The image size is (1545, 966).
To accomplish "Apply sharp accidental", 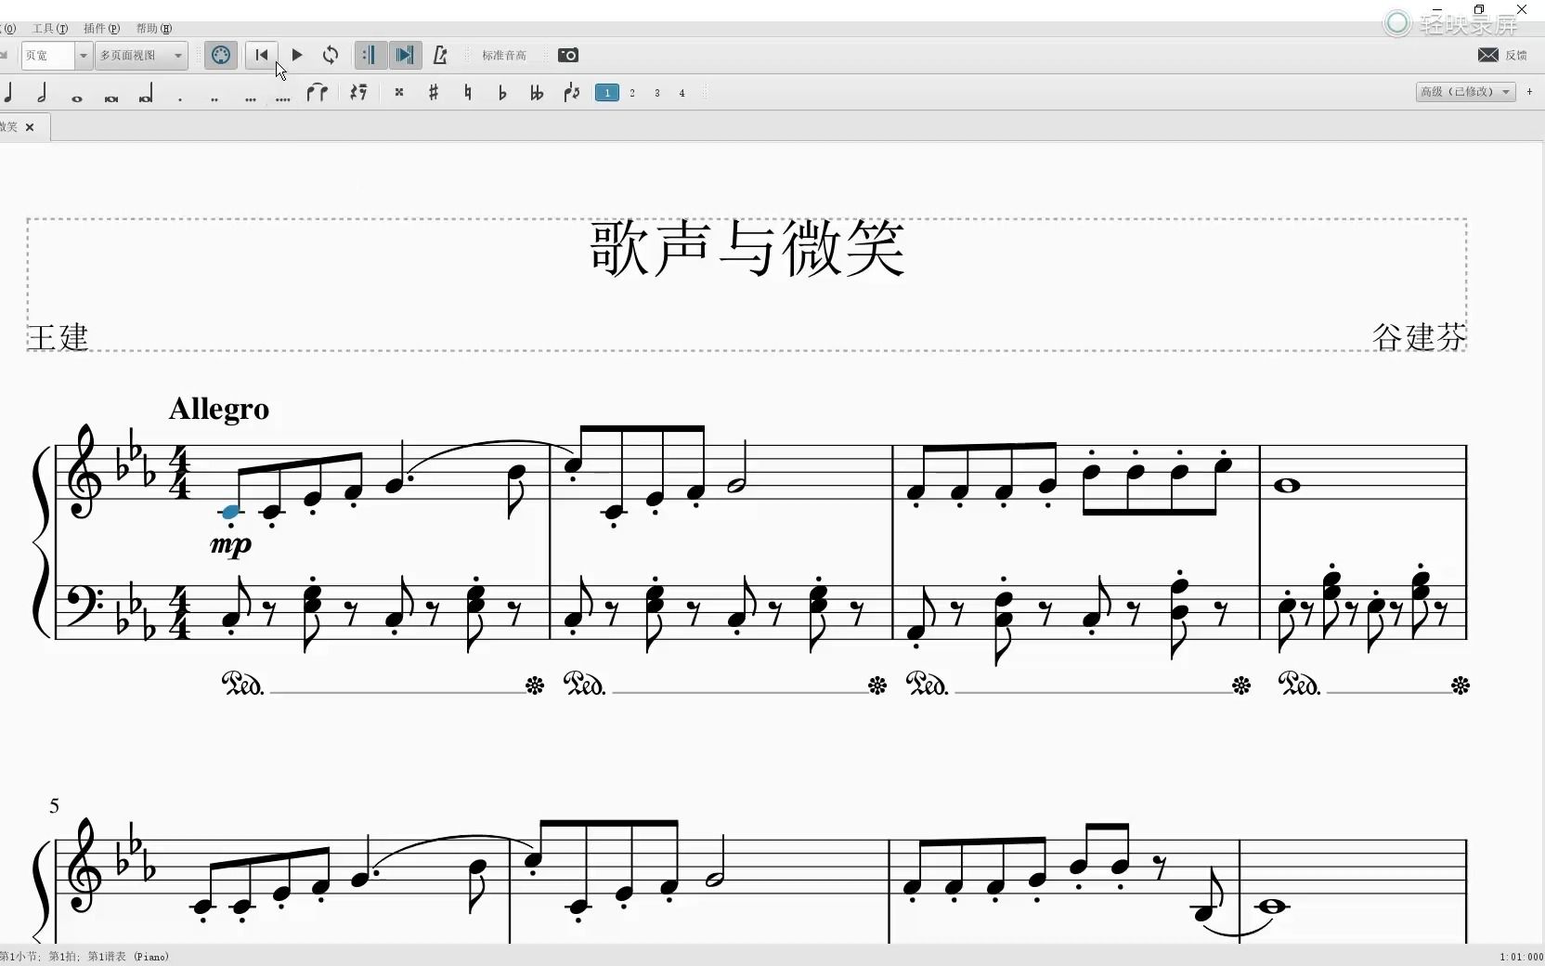I will (x=434, y=92).
